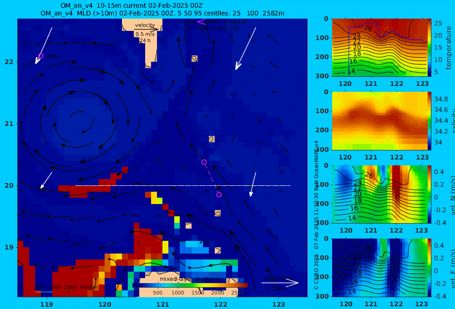Click the magenta drifter legend arrowhead
The width and height of the screenshot is (455, 309).
[201, 22]
